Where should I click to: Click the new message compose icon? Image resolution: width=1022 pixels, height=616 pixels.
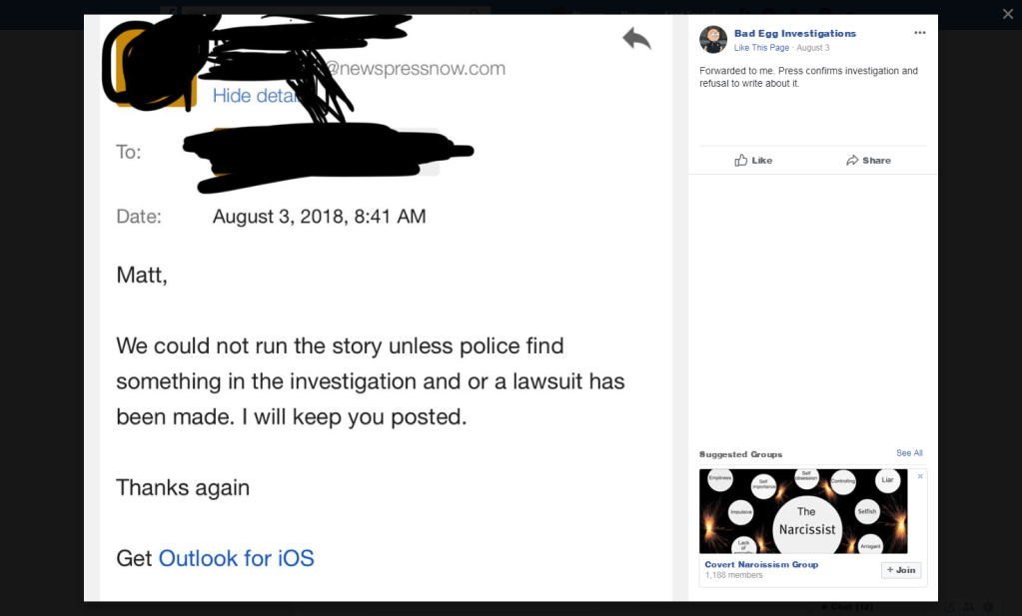[948, 607]
